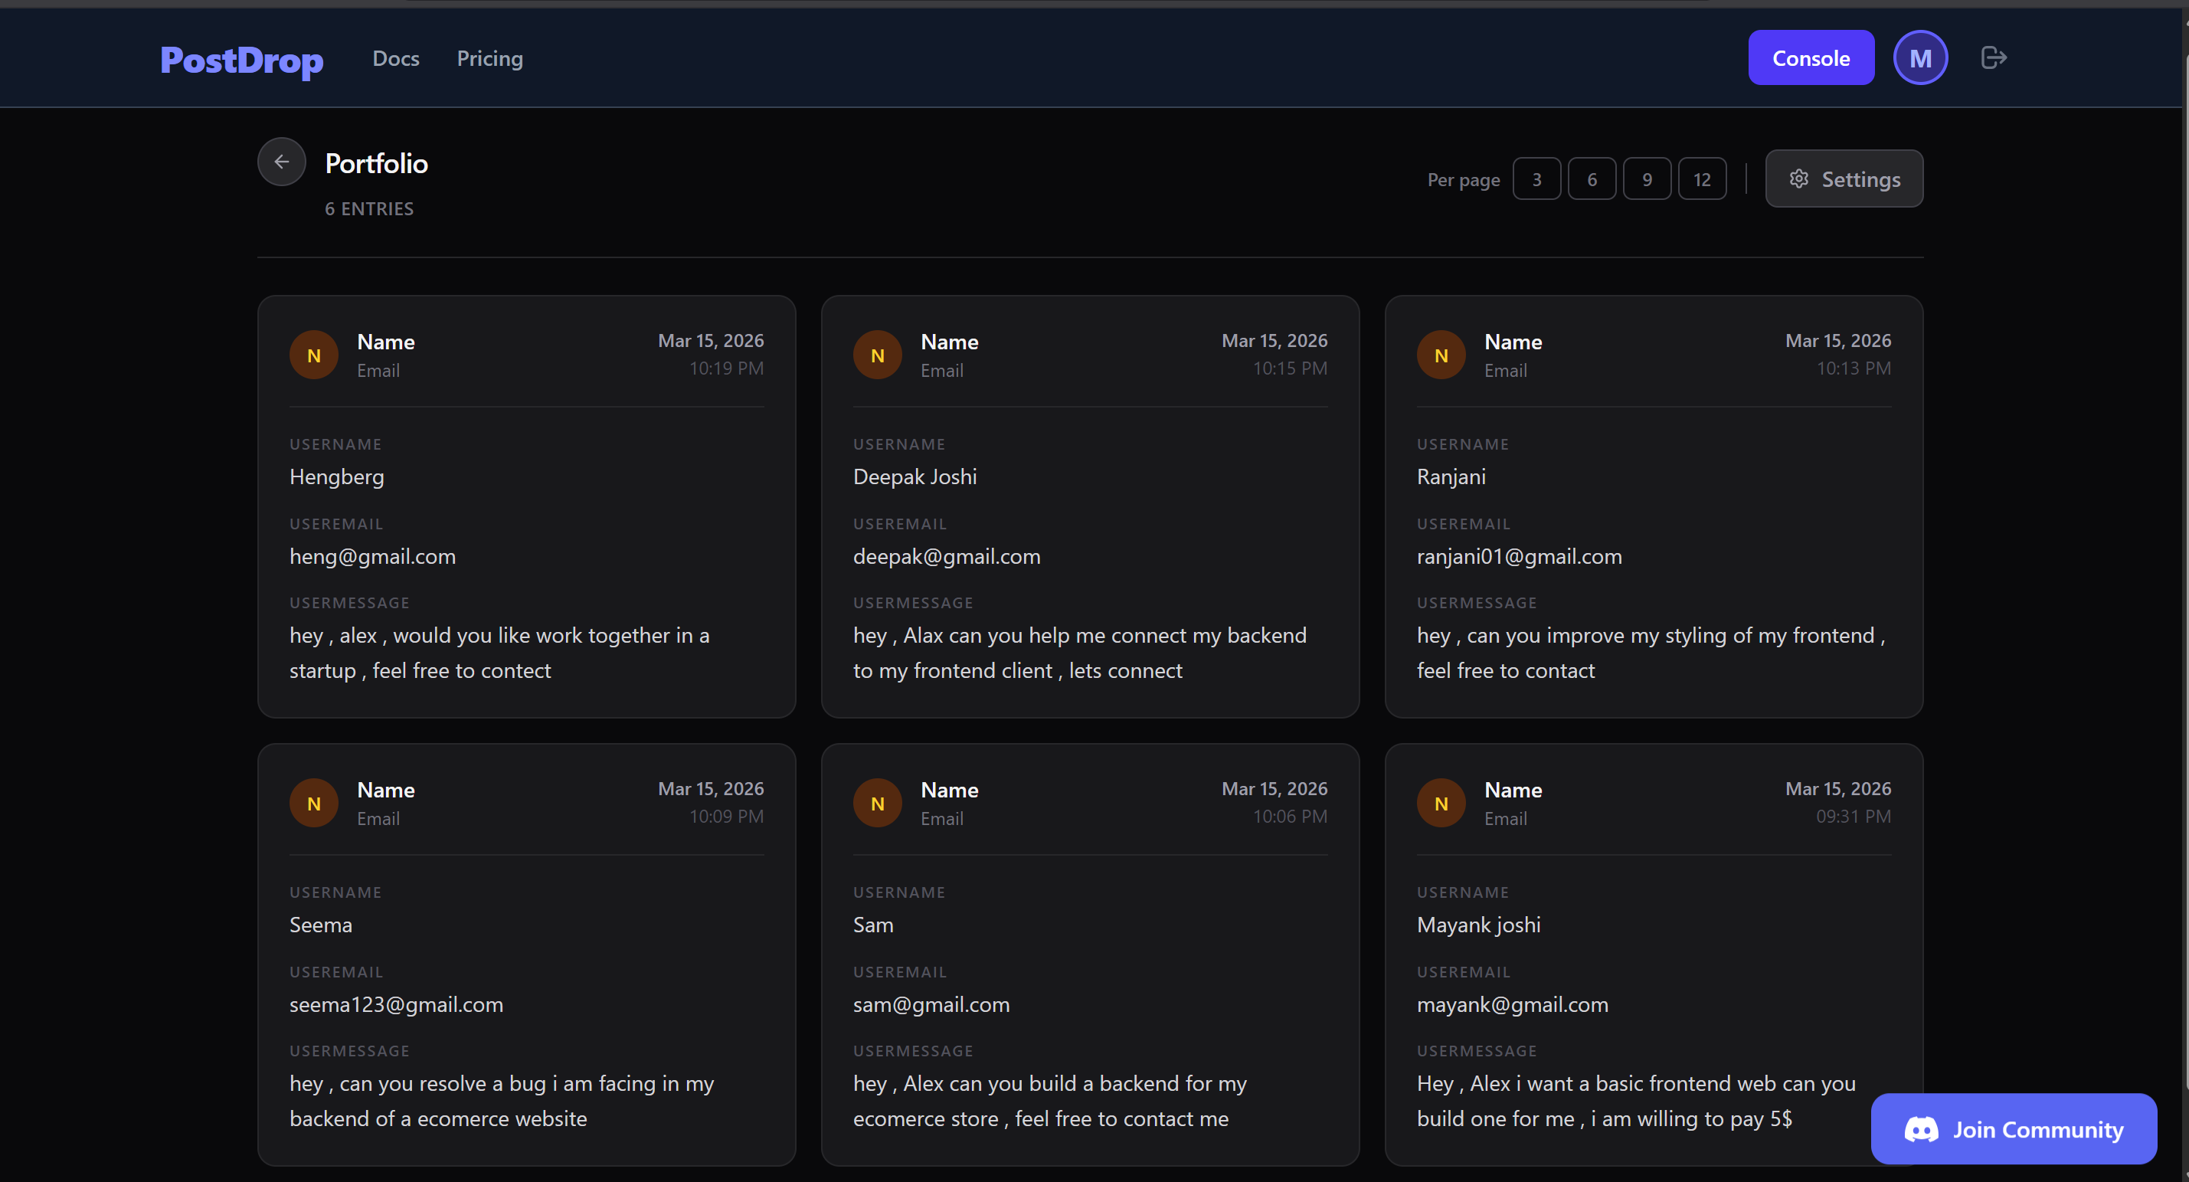Click the 09:31 PM timestamp

tap(1854, 816)
